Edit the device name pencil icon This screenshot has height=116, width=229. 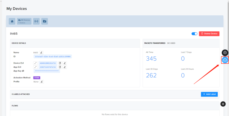pyautogui.click(x=41, y=53)
